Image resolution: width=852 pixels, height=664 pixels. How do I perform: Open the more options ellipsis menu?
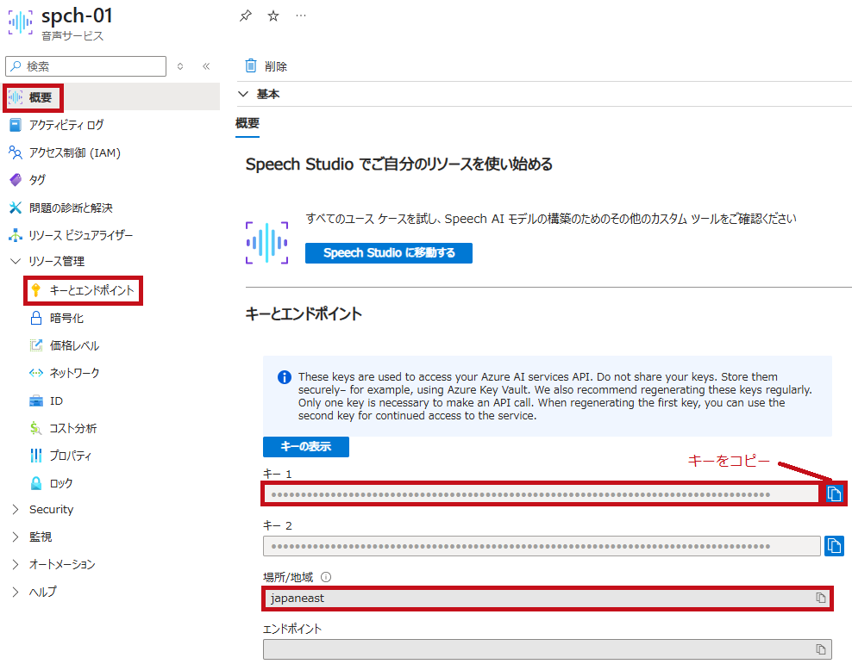(300, 16)
